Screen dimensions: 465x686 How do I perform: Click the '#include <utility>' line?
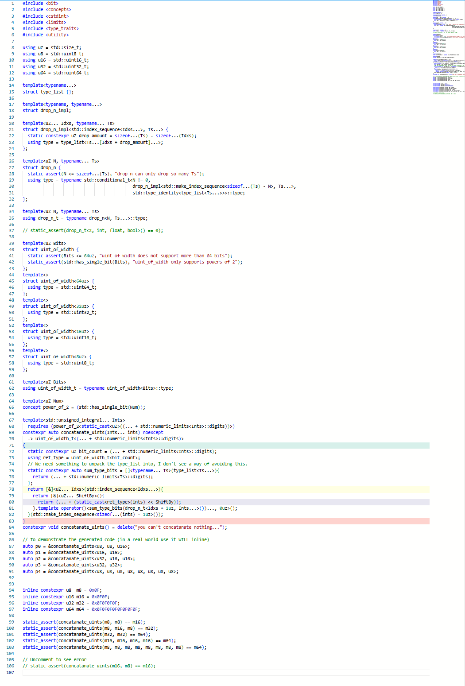46,35
